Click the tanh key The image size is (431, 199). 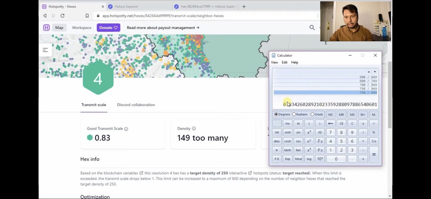coord(288,150)
